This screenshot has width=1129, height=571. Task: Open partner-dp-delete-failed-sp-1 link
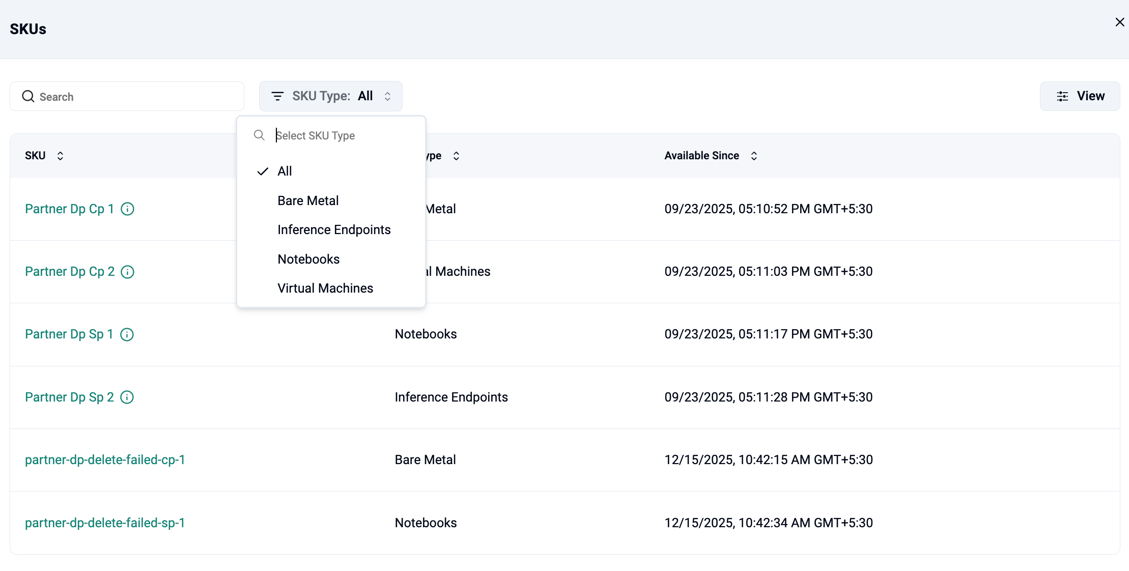tap(105, 523)
